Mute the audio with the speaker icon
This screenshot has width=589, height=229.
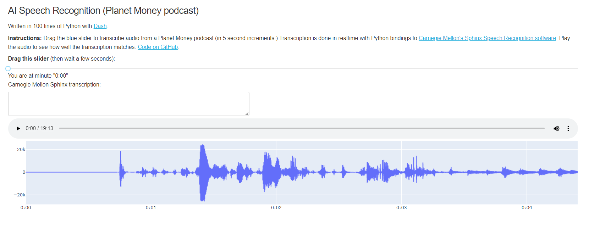click(x=556, y=128)
